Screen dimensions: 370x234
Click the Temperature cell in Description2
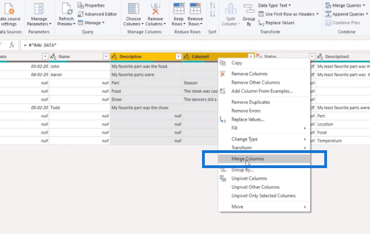click(343, 141)
